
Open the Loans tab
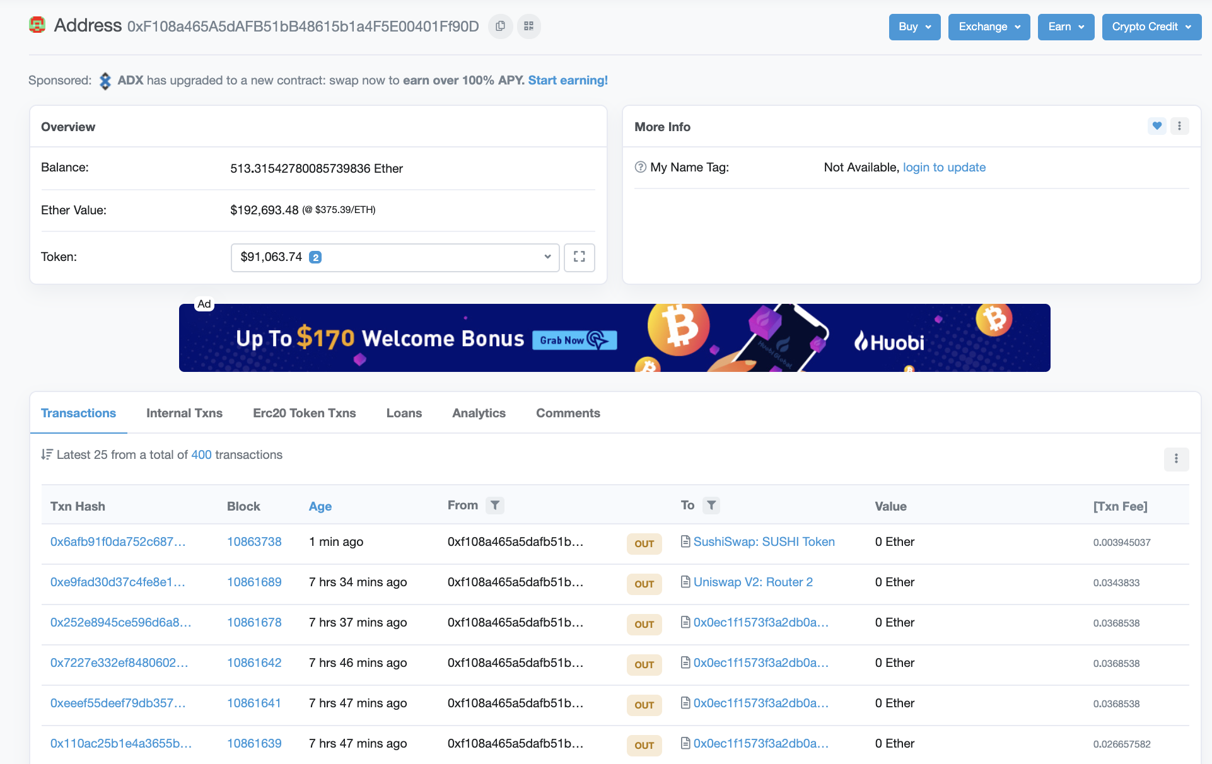click(x=404, y=413)
